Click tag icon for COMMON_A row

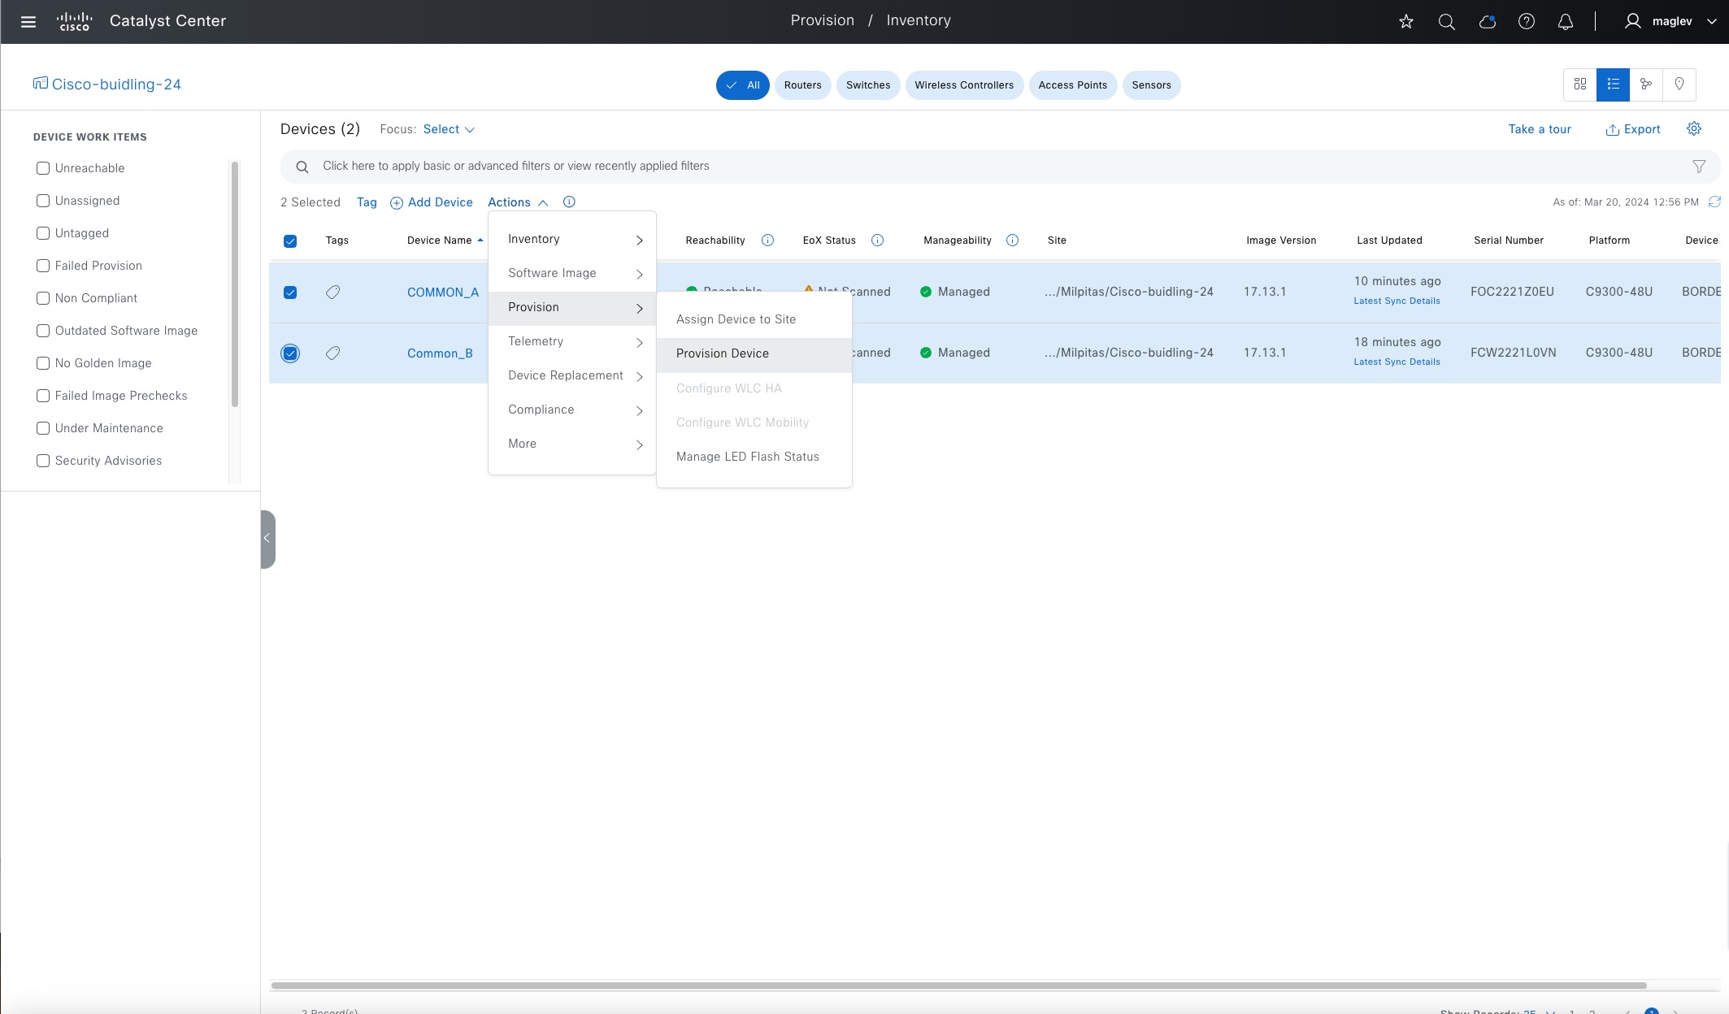332,292
